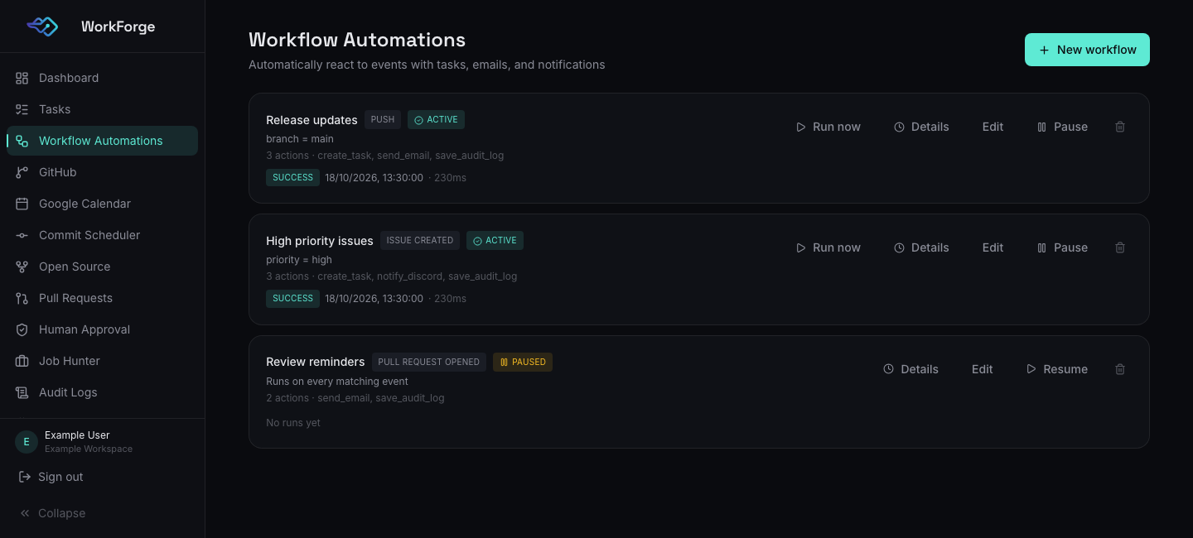Image resolution: width=1193 pixels, height=538 pixels.
Task: Click the Workflow Automations page heading
Action: pos(357,40)
